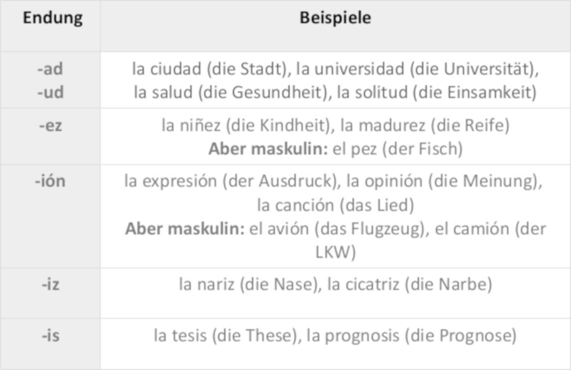Click the Beispiele column header
571x370 pixels.
(x=335, y=18)
